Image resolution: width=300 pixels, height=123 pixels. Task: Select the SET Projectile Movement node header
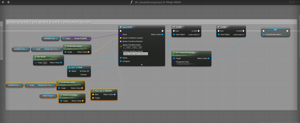tap(275, 30)
